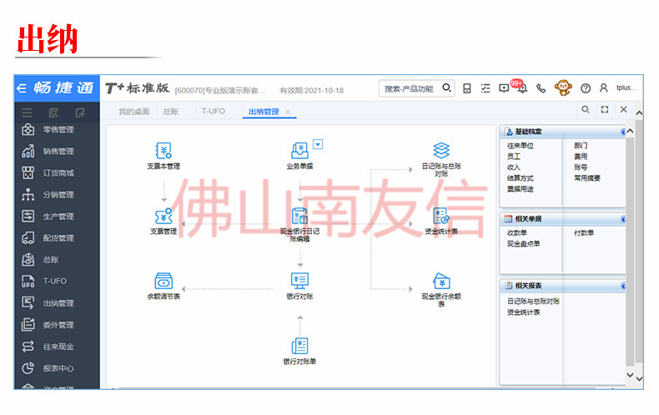Open the 结算方式 link
659x415 pixels.
pos(520,178)
